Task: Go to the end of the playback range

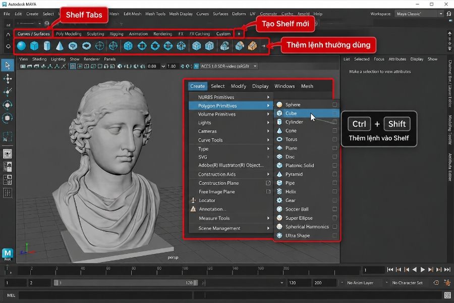Action: point(447,270)
